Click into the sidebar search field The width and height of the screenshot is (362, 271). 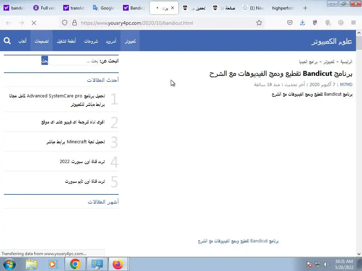pyautogui.click(x=74, y=61)
